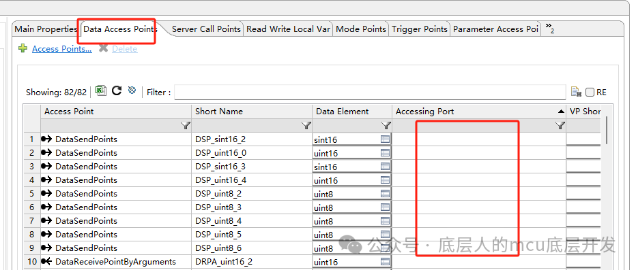636x270 pixels.
Task: Click the green plus add icon
Action: click(x=23, y=48)
